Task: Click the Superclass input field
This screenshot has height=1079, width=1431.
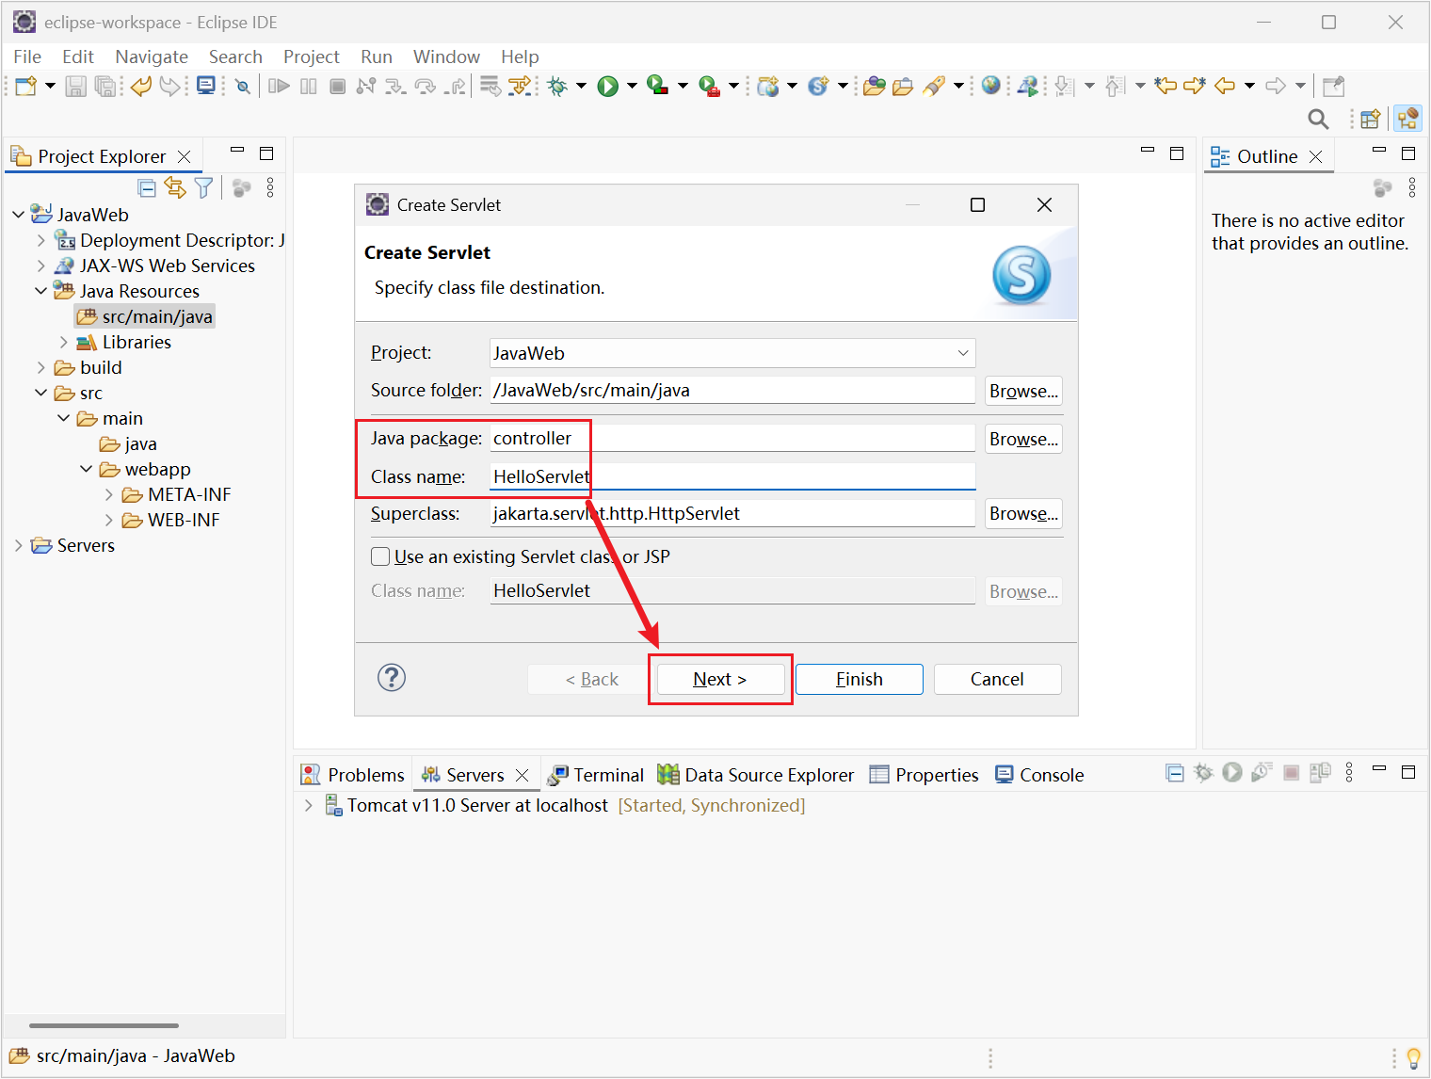Action: click(732, 514)
